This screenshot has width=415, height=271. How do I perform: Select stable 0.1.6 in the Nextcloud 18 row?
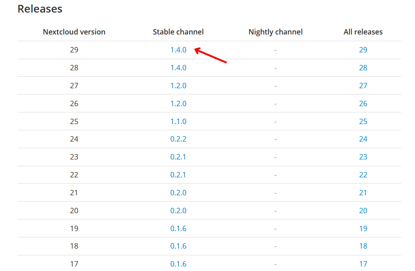tap(178, 246)
